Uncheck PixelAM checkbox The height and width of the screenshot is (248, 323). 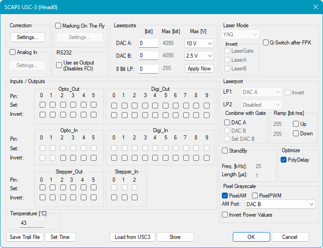225,196
